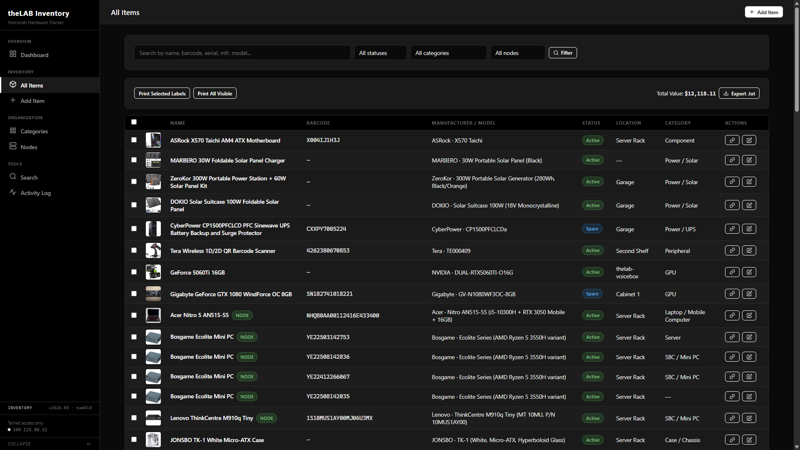Click the Add Item button at top right

pos(764,12)
